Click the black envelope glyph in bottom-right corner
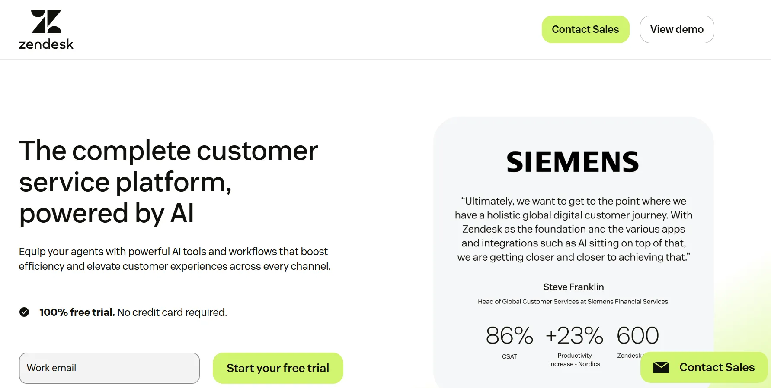The height and width of the screenshot is (388, 771). 661,367
